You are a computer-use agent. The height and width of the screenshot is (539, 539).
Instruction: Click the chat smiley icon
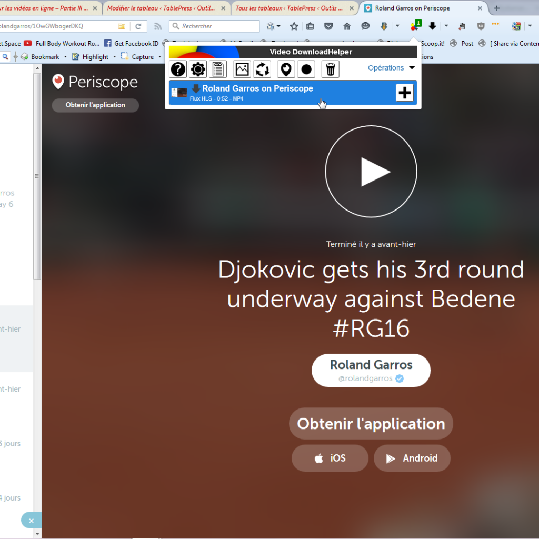[x=365, y=26]
